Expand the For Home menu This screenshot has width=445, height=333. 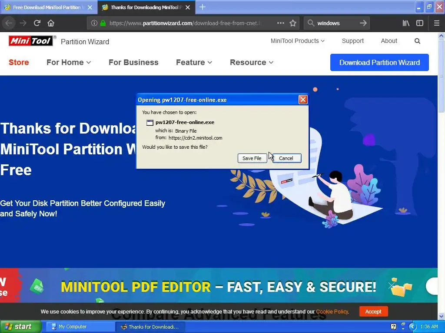[68, 62]
